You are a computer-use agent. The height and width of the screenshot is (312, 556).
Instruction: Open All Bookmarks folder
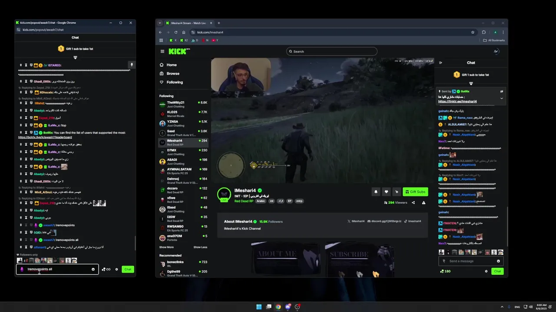494,40
